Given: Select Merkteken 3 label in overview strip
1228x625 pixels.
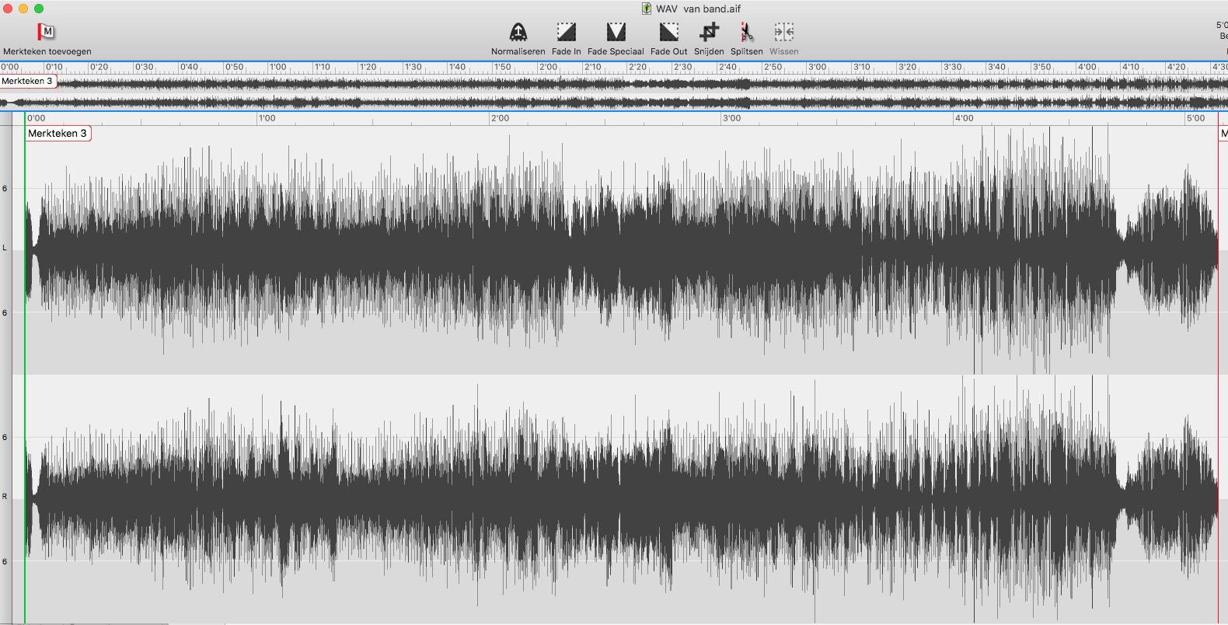Looking at the screenshot, I should click(x=27, y=81).
